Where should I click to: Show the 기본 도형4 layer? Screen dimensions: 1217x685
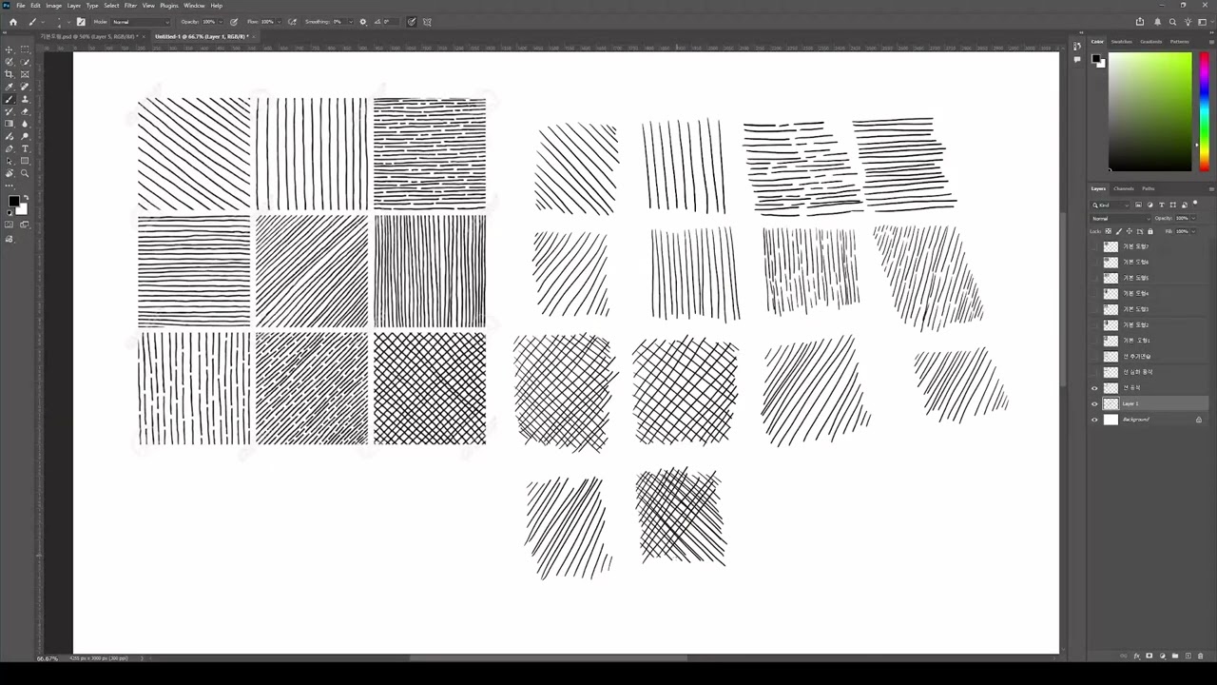click(1094, 293)
